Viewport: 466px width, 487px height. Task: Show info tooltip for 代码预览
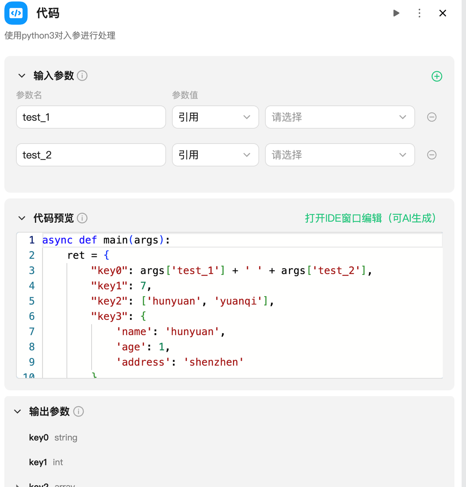pos(82,218)
